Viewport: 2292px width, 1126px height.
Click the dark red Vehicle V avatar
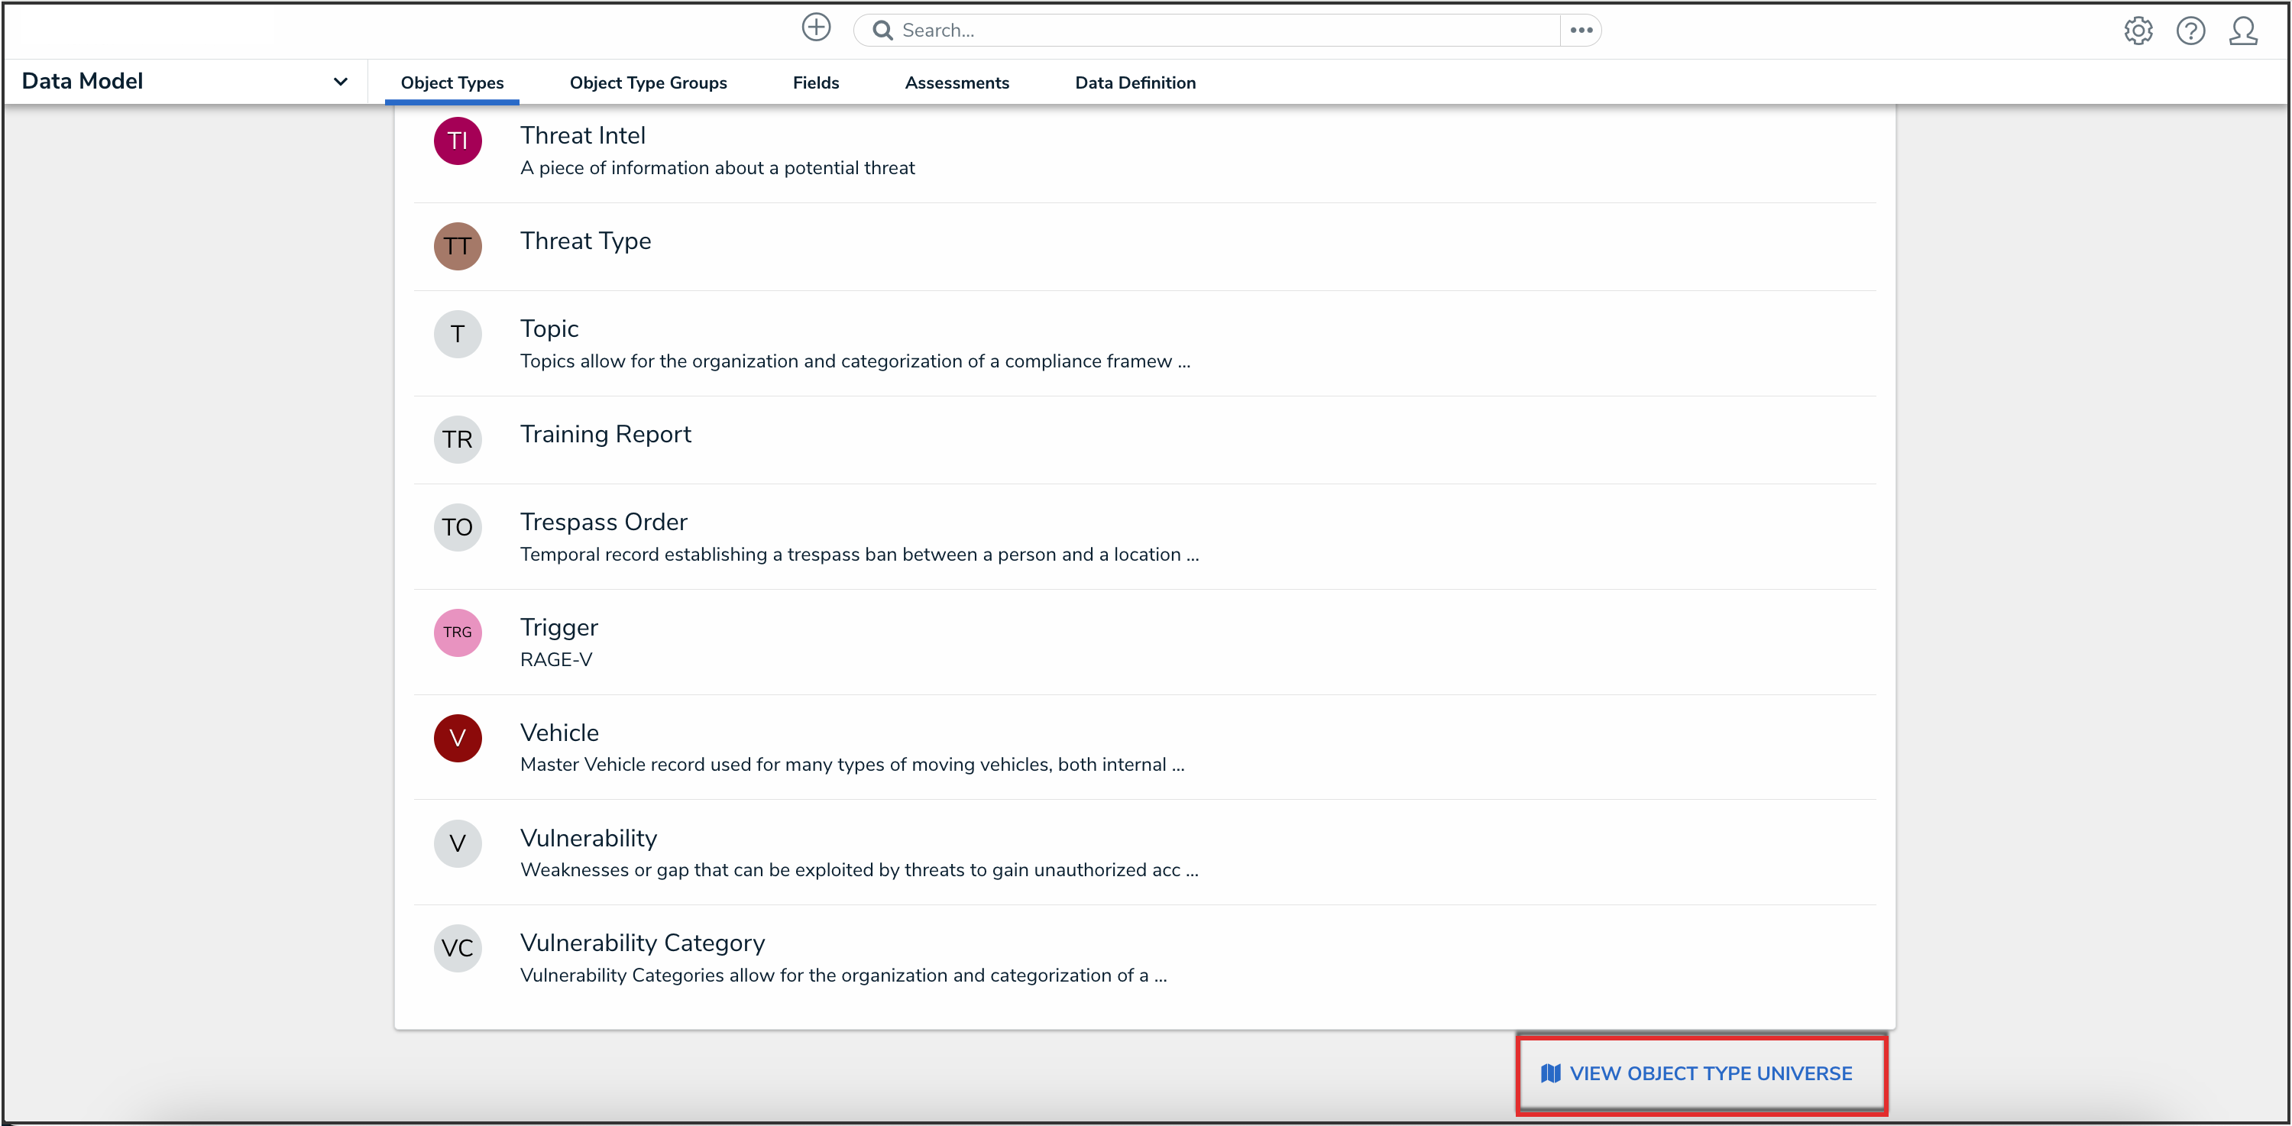(x=458, y=737)
